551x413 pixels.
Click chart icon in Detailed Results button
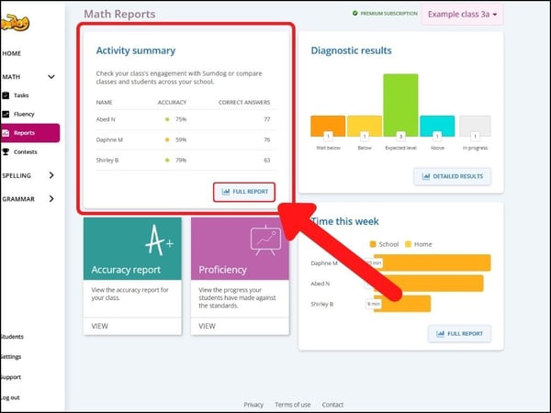pyautogui.click(x=426, y=176)
